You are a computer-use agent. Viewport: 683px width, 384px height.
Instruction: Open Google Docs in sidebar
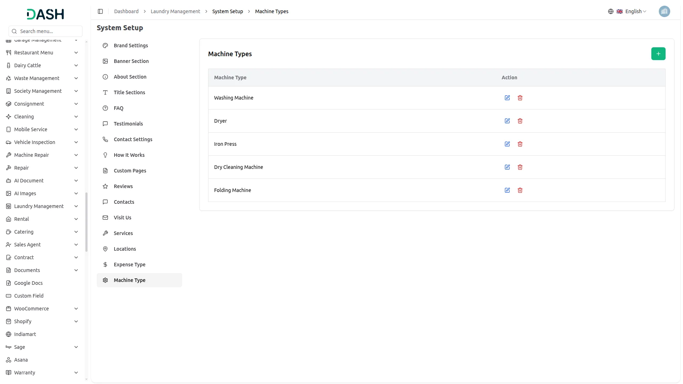[42, 283]
